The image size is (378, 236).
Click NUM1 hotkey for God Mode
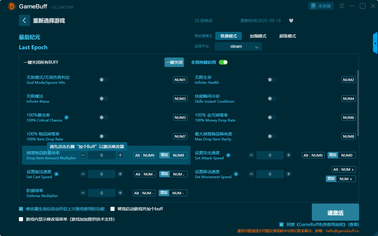[x=180, y=80]
